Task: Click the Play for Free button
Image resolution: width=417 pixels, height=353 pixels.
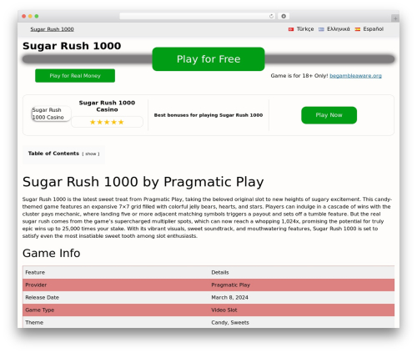Action: pyautogui.click(x=208, y=59)
